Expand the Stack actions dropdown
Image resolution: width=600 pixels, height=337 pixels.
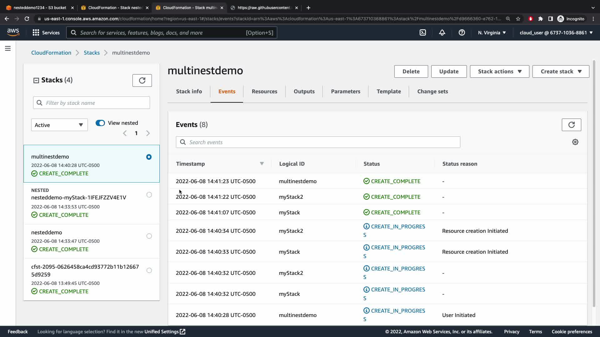pyautogui.click(x=499, y=71)
